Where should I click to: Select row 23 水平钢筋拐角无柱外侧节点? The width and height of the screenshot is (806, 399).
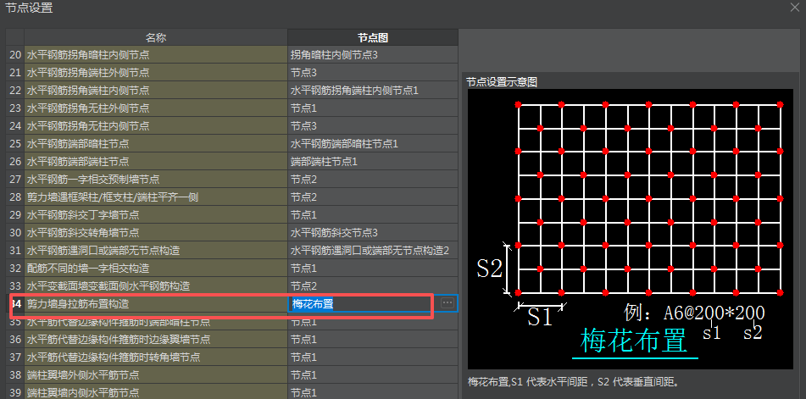(156, 108)
